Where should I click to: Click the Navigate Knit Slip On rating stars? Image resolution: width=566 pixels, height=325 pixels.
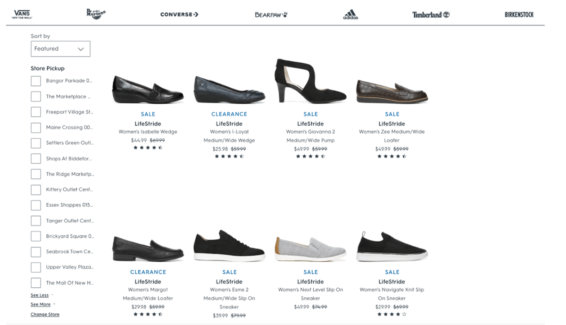(391, 314)
